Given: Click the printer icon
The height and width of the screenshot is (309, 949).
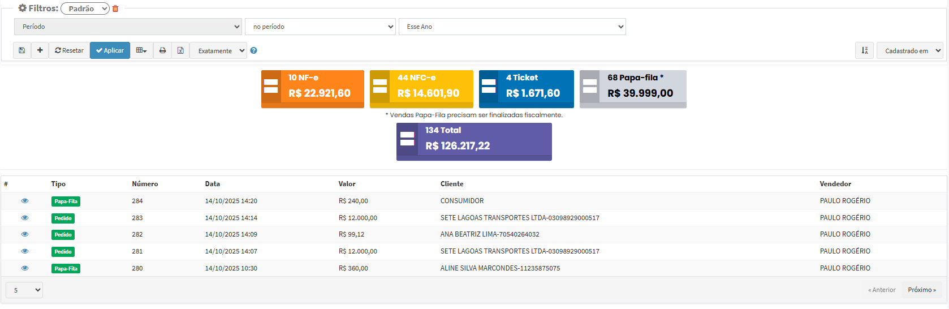Looking at the screenshot, I should 163,50.
